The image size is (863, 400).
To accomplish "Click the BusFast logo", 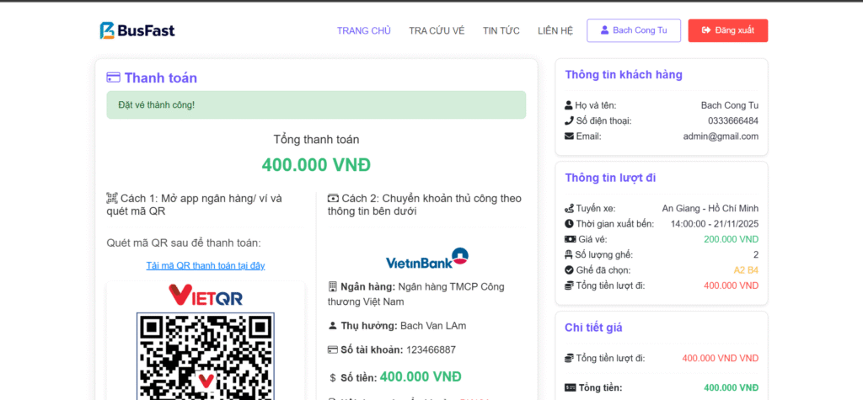I will (x=137, y=30).
